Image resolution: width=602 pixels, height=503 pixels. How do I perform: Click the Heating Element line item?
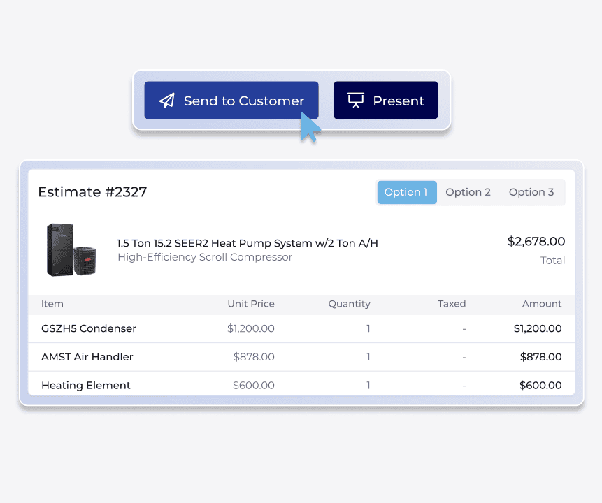(85, 385)
